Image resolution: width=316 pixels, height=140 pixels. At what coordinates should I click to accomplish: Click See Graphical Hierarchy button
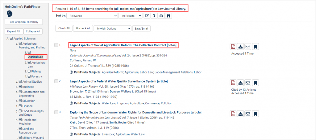tap(24, 22)
